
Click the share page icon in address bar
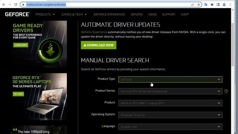click(x=193, y=4)
